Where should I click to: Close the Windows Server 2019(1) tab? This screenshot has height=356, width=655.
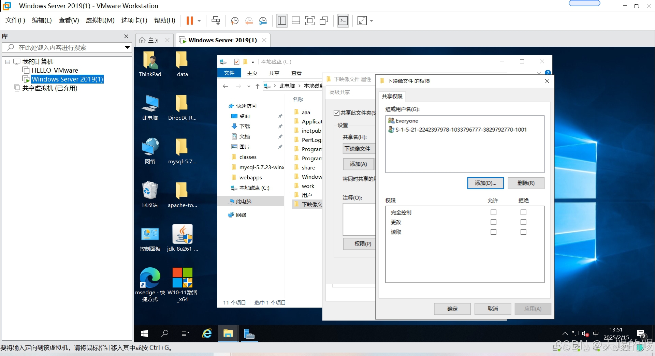click(264, 40)
